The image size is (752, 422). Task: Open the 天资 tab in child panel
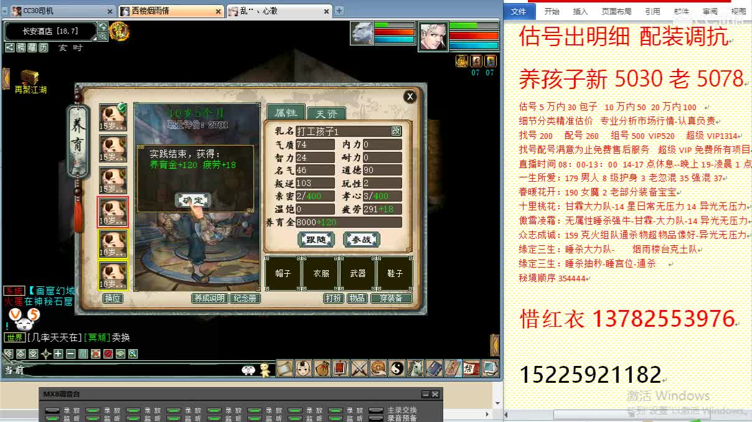(x=326, y=114)
